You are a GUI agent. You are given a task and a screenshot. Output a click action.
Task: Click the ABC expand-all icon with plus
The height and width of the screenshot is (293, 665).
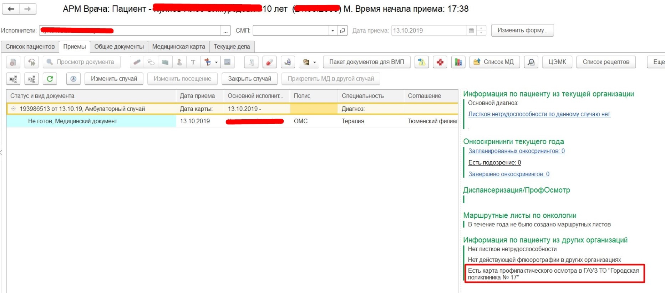click(31, 79)
